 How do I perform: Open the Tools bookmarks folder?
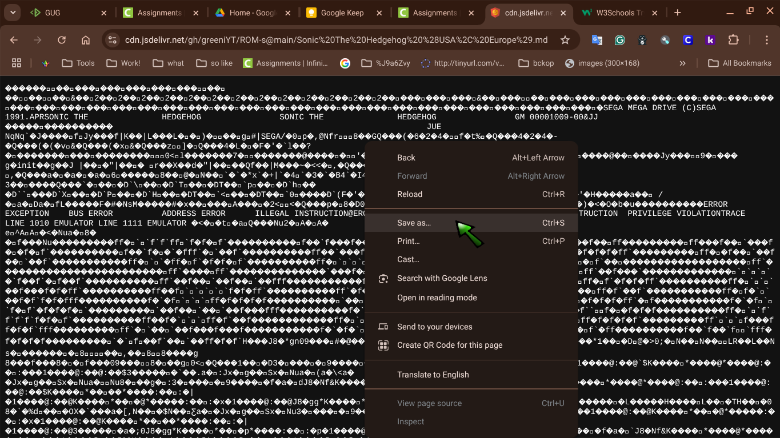[x=78, y=63]
